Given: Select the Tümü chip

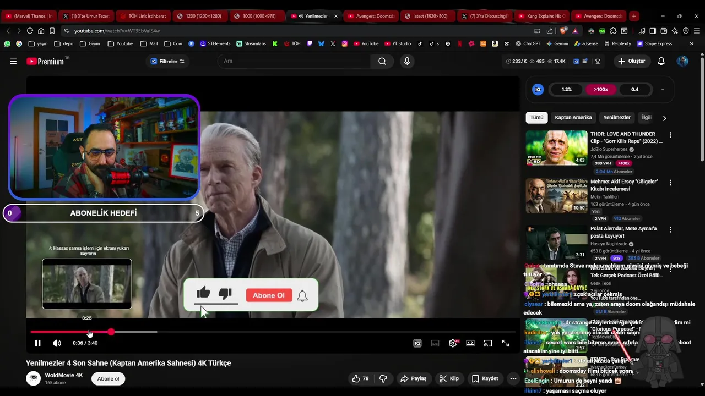Looking at the screenshot, I should (536, 117).
